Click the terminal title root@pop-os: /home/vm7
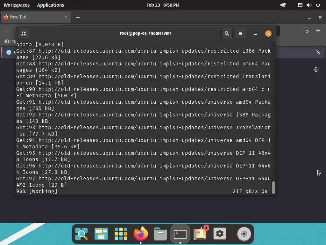The image size is (326, 245). tap(145, 33)
